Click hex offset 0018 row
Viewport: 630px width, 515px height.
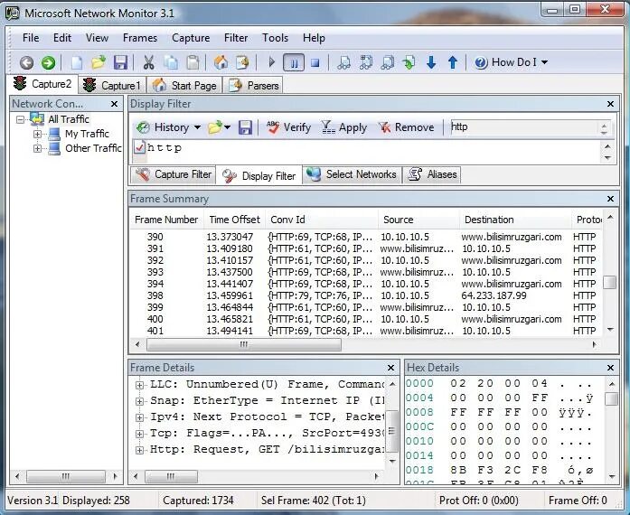pos(500,470)
